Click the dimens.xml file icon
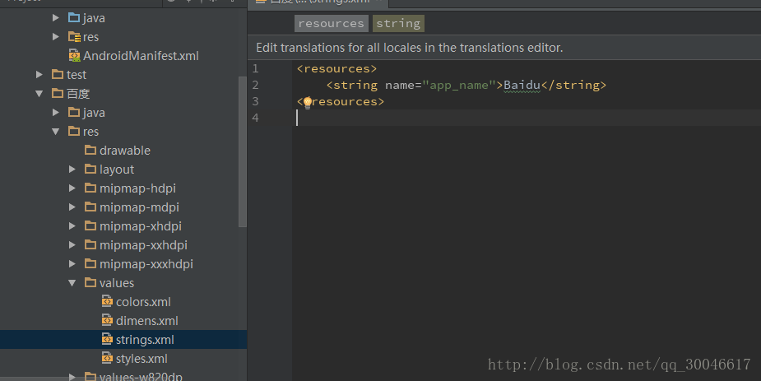Screen dimensions: 761x381 (x=107, y=321)
